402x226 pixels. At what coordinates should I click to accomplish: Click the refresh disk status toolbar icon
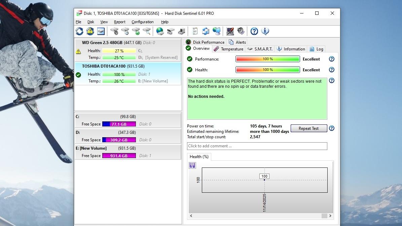(79, 31)
